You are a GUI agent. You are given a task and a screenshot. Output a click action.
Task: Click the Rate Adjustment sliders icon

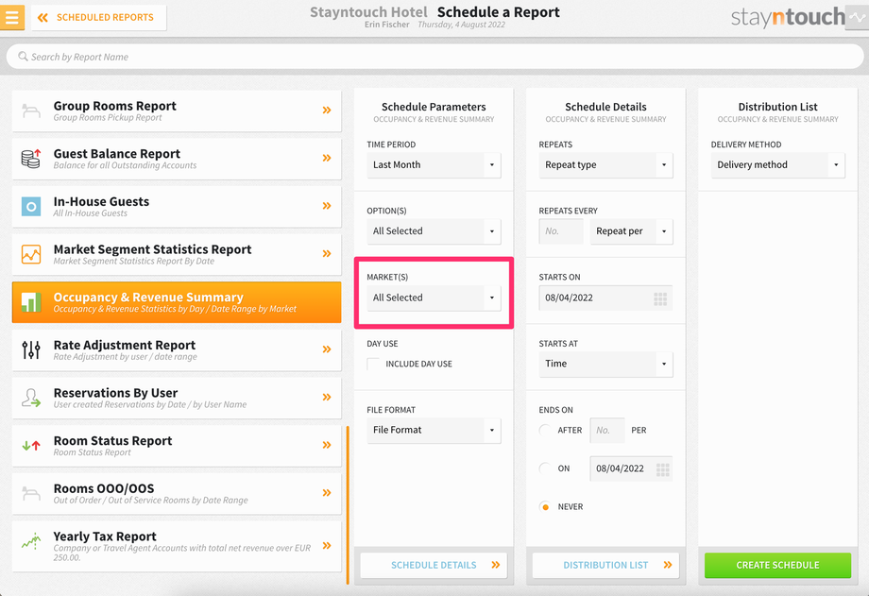pyautogui.click(x=31, y=349)
